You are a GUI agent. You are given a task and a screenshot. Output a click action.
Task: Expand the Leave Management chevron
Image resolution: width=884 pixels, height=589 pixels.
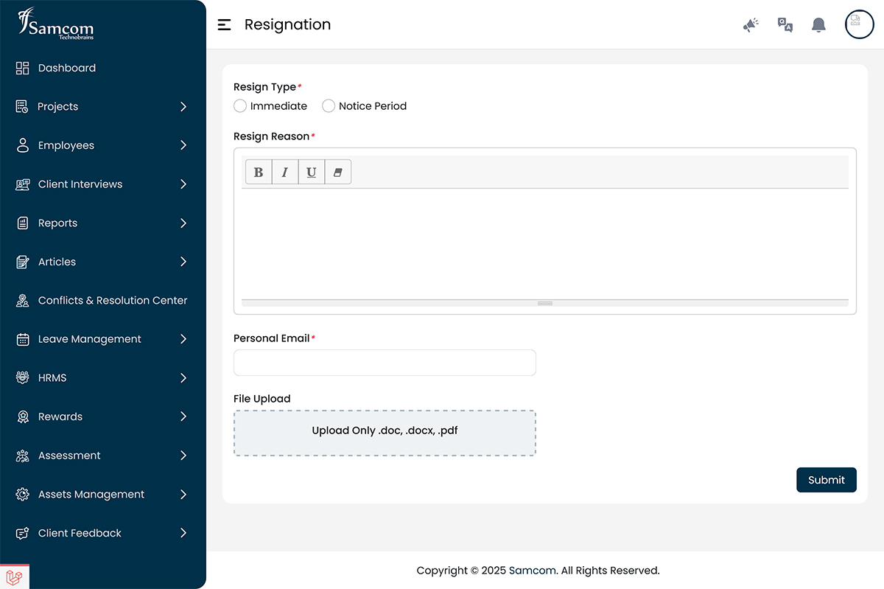183,339
